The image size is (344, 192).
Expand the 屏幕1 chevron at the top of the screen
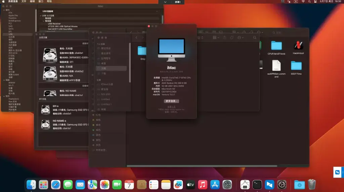(x=165, y=2)
